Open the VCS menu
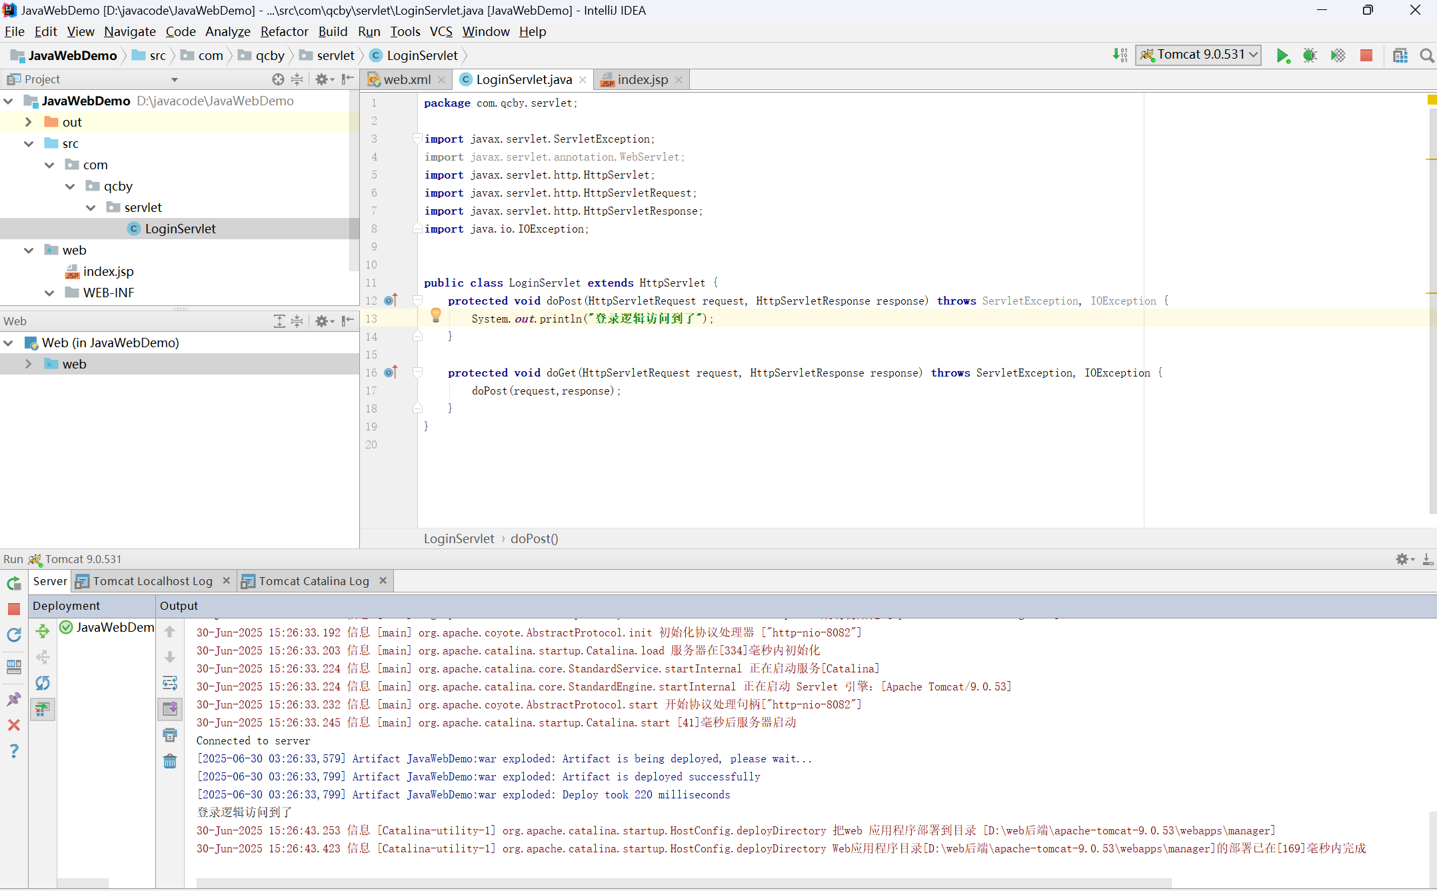Screen dimensions: 1437x891 (x=441, y=31)
